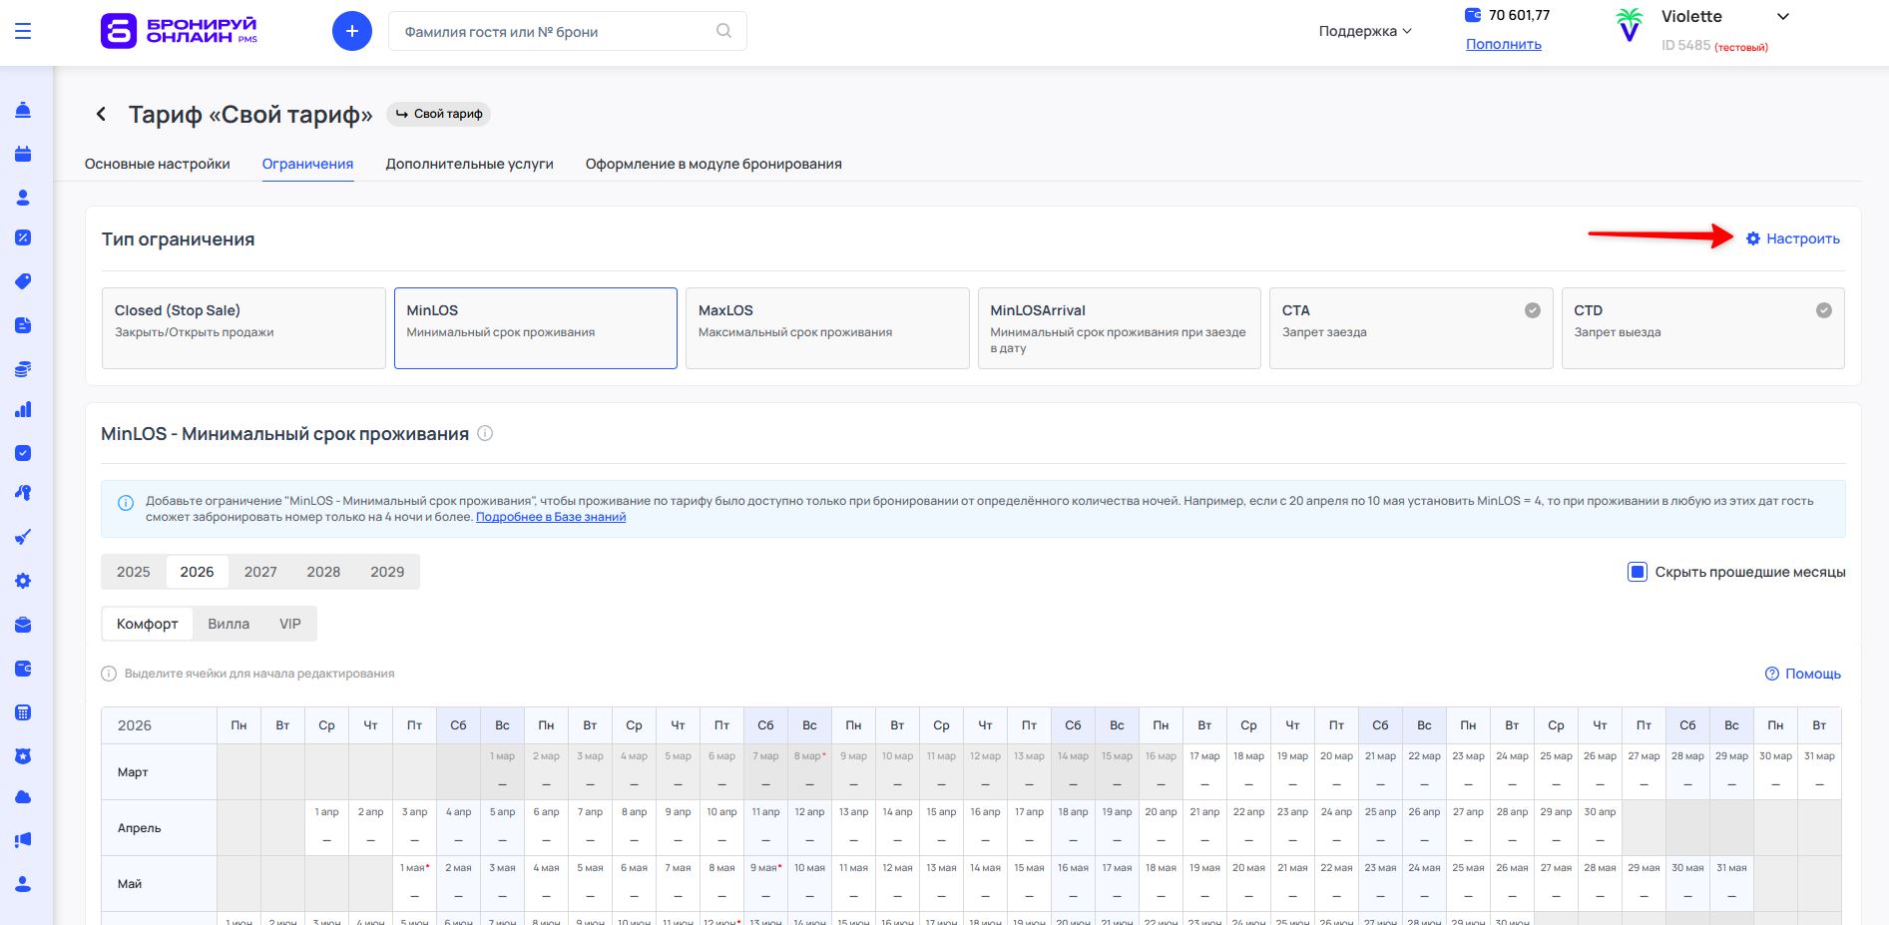Select the 2027 year tab

point(260,572)
